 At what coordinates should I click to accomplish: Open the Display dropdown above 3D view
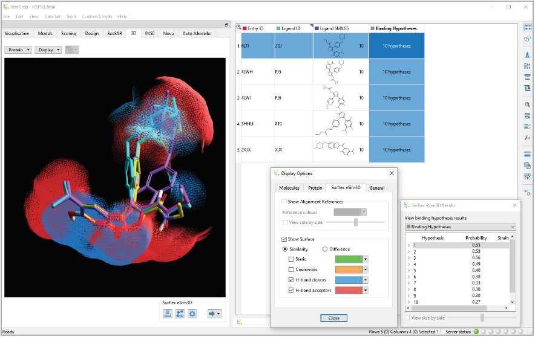[48, 50]
